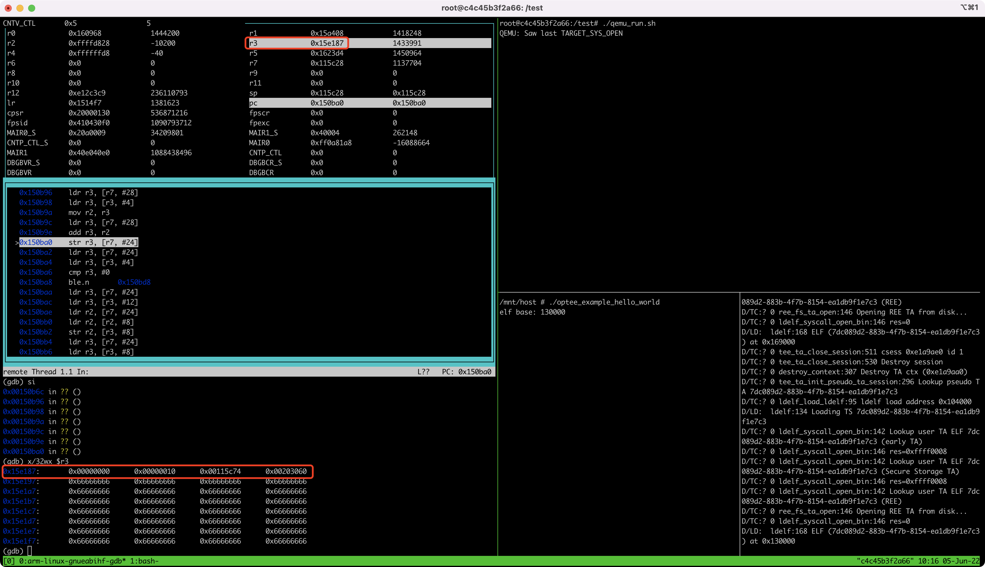This screenshot has height=567, width=985.
Task: Click the PC: 0x150ba0 status indicator
Action: pos(466,372)
